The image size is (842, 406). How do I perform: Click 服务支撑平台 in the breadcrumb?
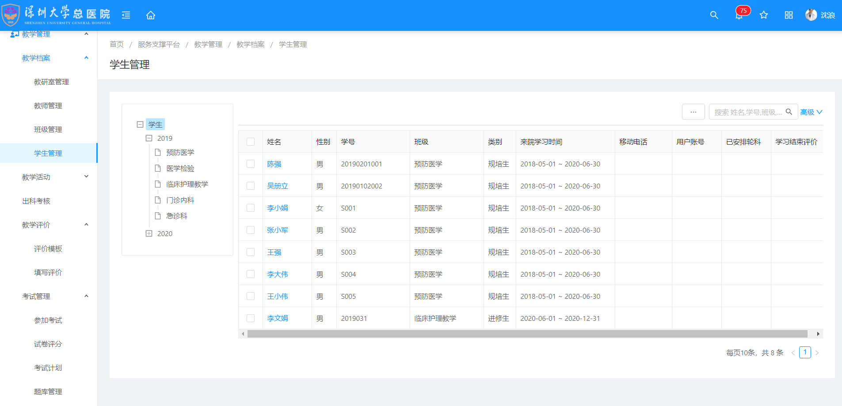[x=159, y=44]
